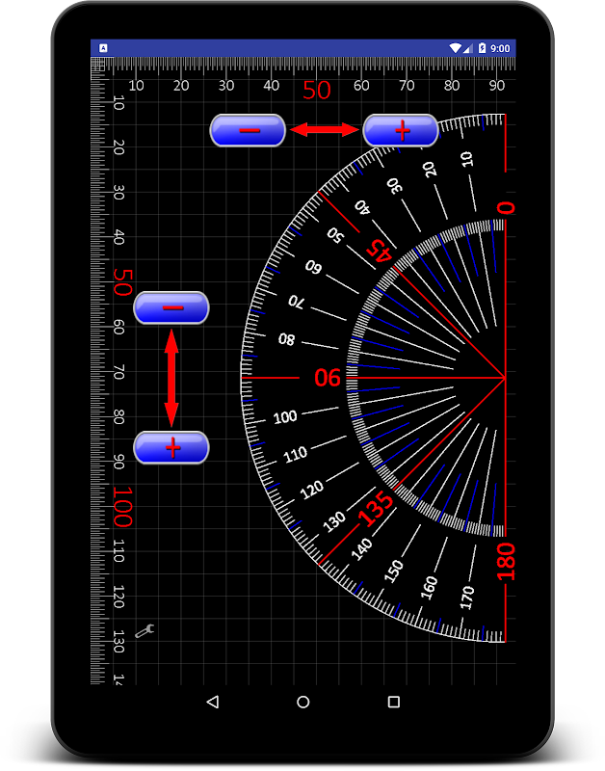
Task: Tap the 70 label on the top ruler
Action: [407, 86]
